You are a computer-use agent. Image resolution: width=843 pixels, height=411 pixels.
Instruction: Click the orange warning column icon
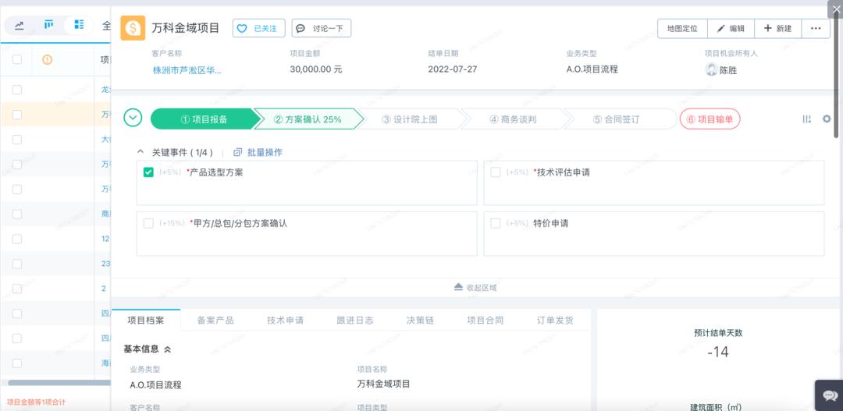pyautogui.click(x=48, y=59)
